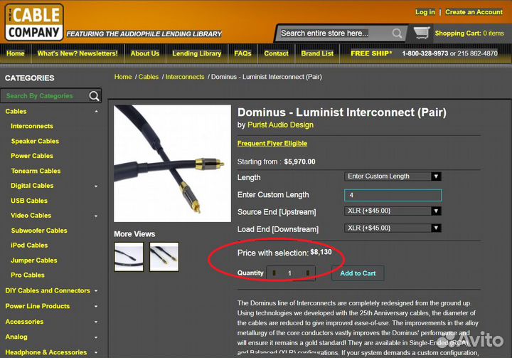The image size is (512, 358).
Task: Open the Lending Library menu item
Action: tap(196, 53)
